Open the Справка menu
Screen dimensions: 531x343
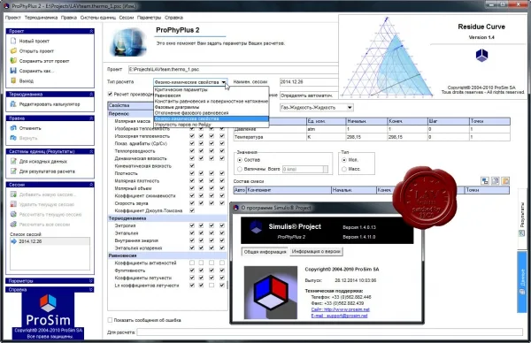pos(173,18)
